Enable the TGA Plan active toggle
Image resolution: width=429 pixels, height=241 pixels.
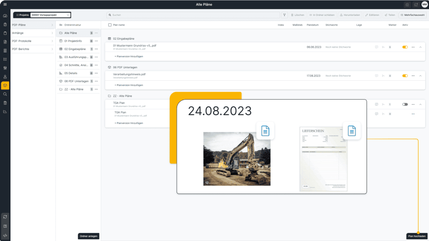click(405, 104)
